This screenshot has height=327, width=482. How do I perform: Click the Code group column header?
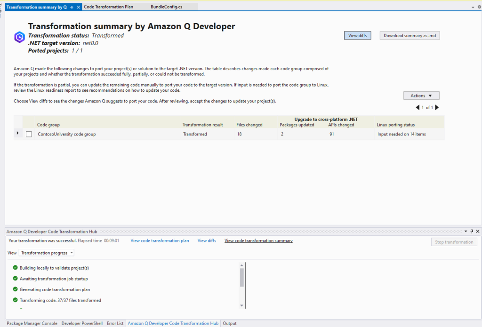point(48,125)
